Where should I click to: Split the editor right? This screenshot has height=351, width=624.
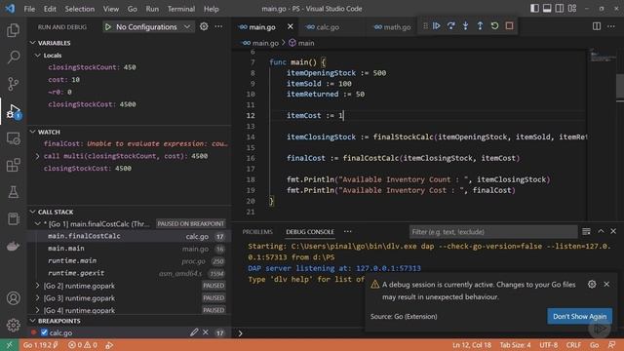tap(597, 26)
